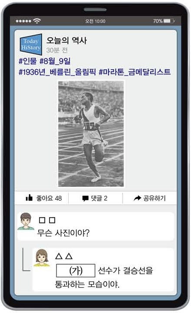Tap the speech bubble comment icon

coord(86,198)
